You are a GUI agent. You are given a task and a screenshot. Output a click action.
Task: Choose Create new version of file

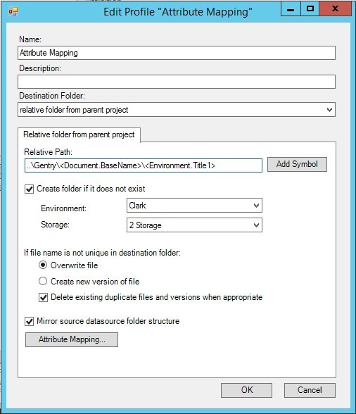[43, 281]
